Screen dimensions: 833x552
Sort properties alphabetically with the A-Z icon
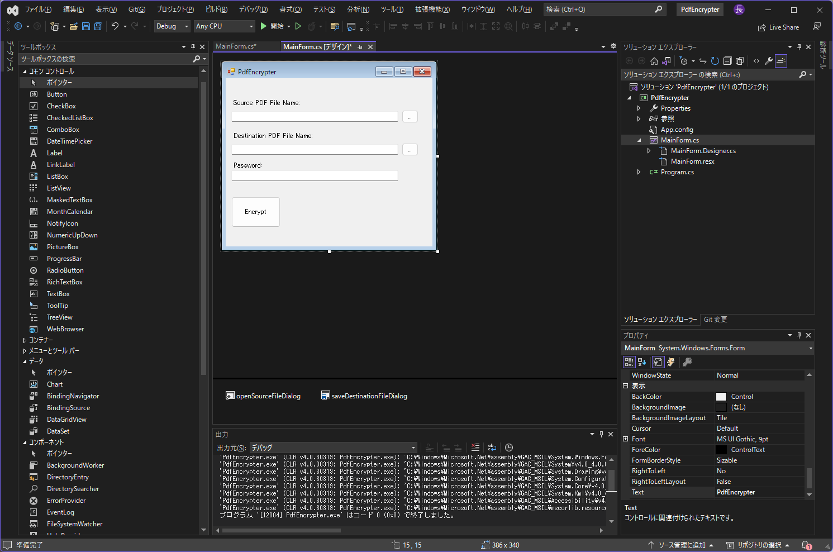642,362
